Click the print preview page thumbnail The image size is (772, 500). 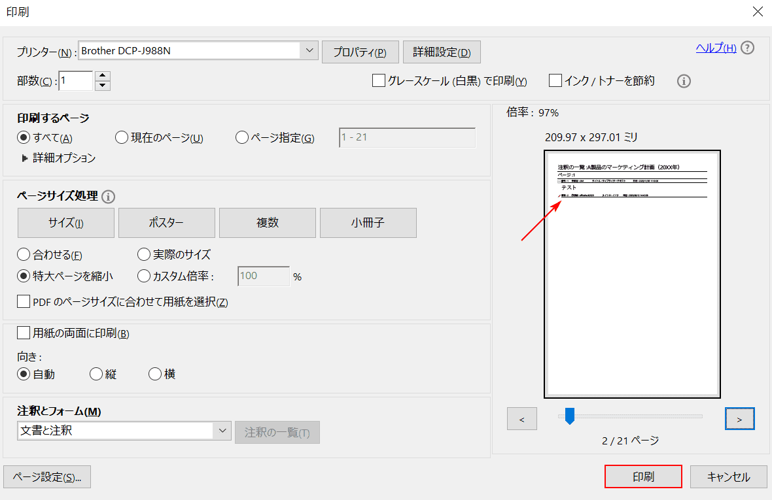click(632, 275)
